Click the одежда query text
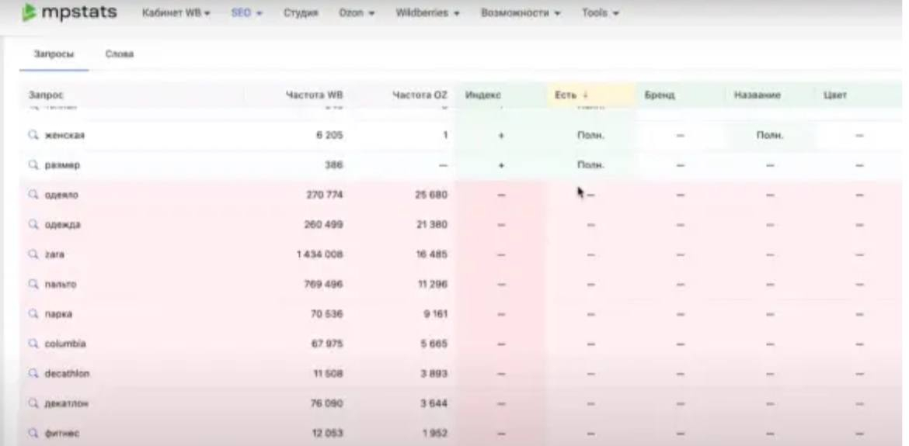This screenshot has width=909, height=446. click(63, 224)
